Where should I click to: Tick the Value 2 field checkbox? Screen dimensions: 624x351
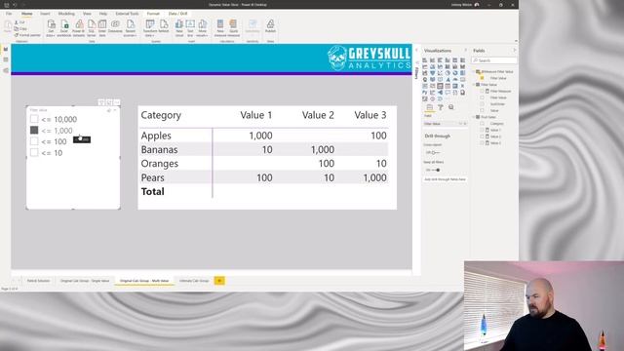pyautogui.click(x=482, y=136)
